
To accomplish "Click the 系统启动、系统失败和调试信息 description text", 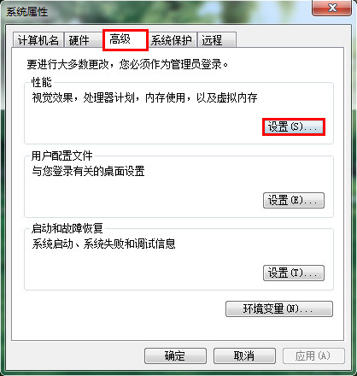I will (103, 244).
